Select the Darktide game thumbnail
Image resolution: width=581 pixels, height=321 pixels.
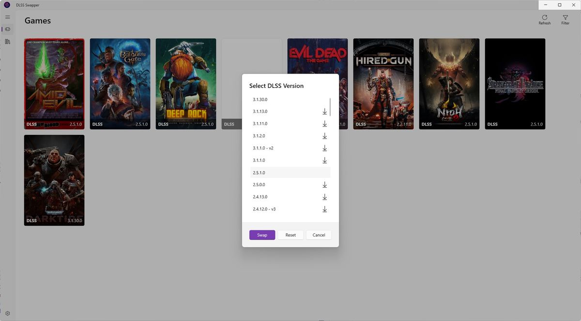54,179
